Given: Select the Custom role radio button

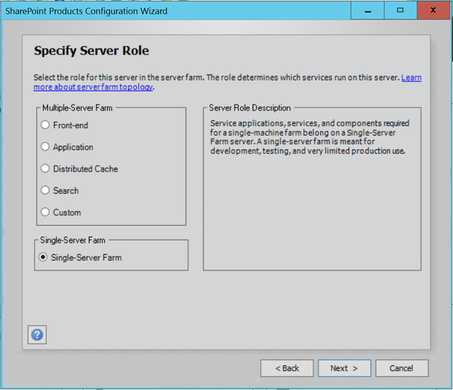Looking at the screenshot, I should [45, 212].
